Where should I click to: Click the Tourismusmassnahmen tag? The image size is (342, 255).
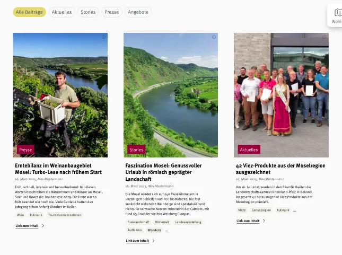tap(65, 215)
